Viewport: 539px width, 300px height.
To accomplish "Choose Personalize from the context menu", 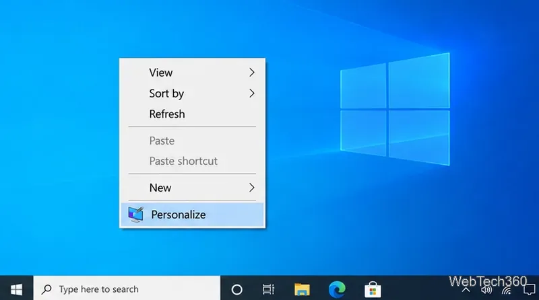I will pyautogui.click(x=192, y=215).
